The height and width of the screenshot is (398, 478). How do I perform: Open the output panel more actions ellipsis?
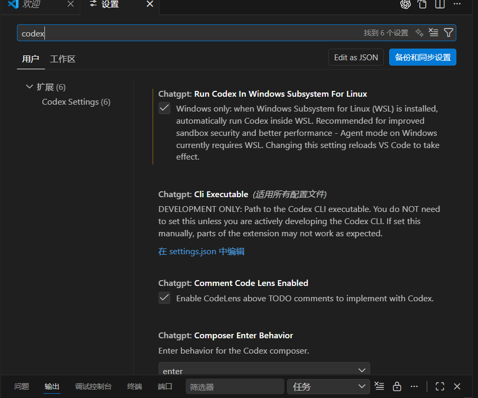(x=414, y=386)
